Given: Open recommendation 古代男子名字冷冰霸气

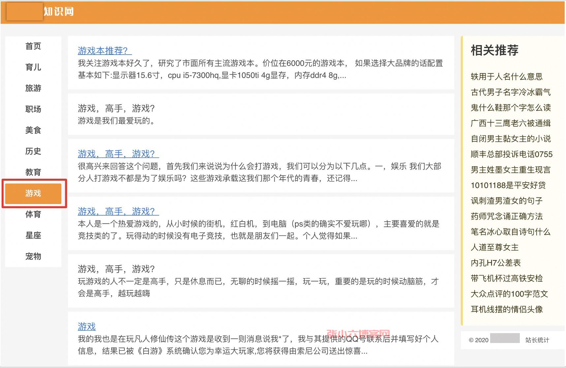Looking at the screenshot, I should [511, 92].
